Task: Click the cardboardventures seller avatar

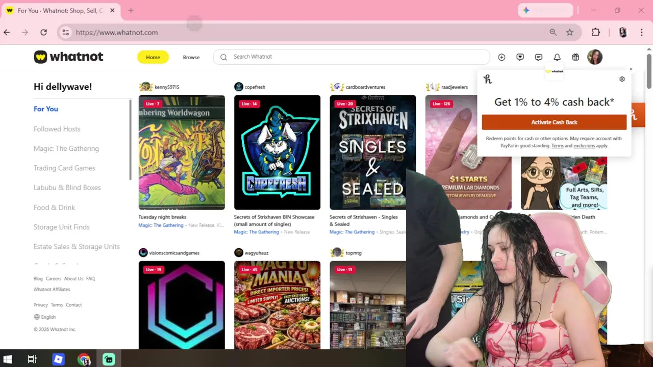Action: point(337,87)
